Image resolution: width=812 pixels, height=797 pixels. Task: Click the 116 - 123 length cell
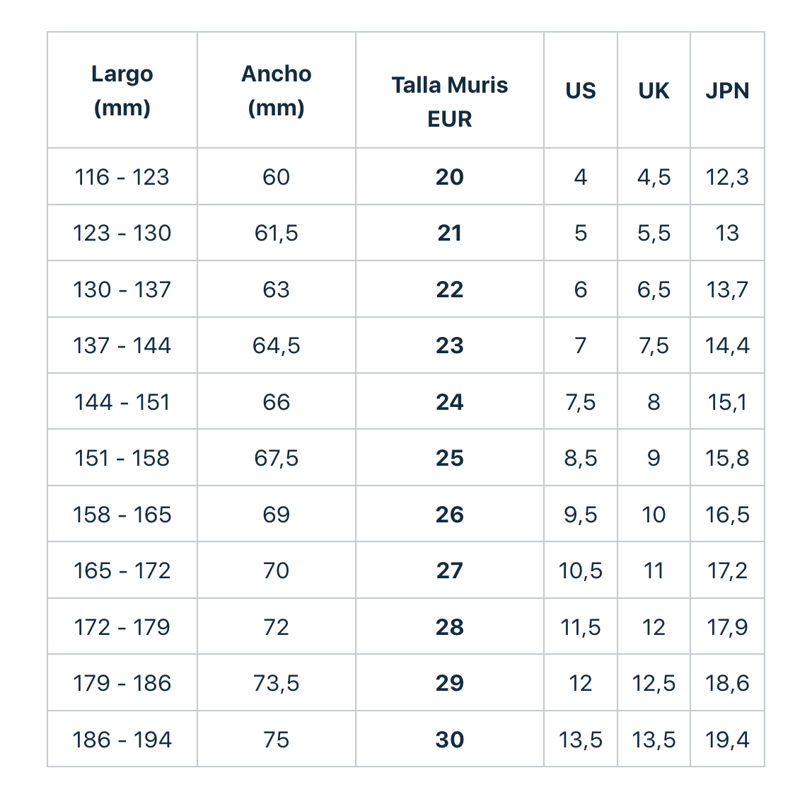(x=122, y=177)
